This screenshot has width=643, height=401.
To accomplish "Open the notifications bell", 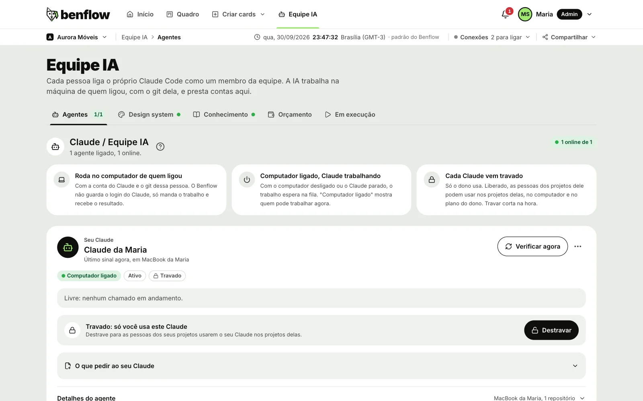I will click(x=506, y=14).
